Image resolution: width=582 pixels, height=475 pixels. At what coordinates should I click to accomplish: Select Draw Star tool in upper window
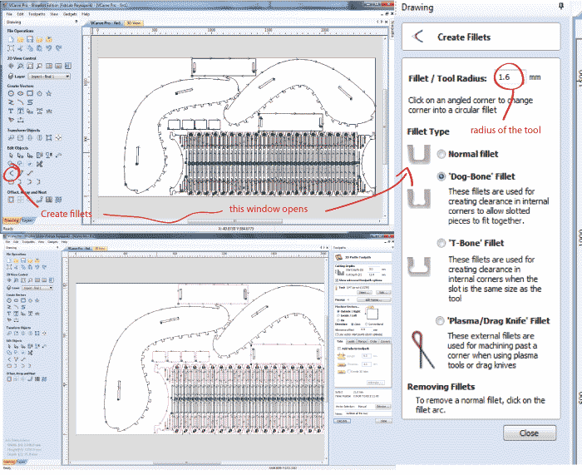tap(48, 94)
